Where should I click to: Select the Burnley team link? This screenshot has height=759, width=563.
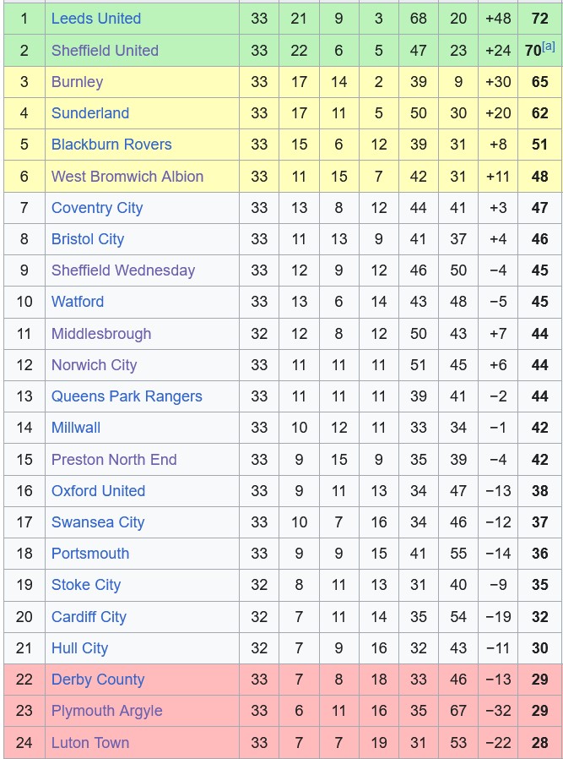[77, 82]
